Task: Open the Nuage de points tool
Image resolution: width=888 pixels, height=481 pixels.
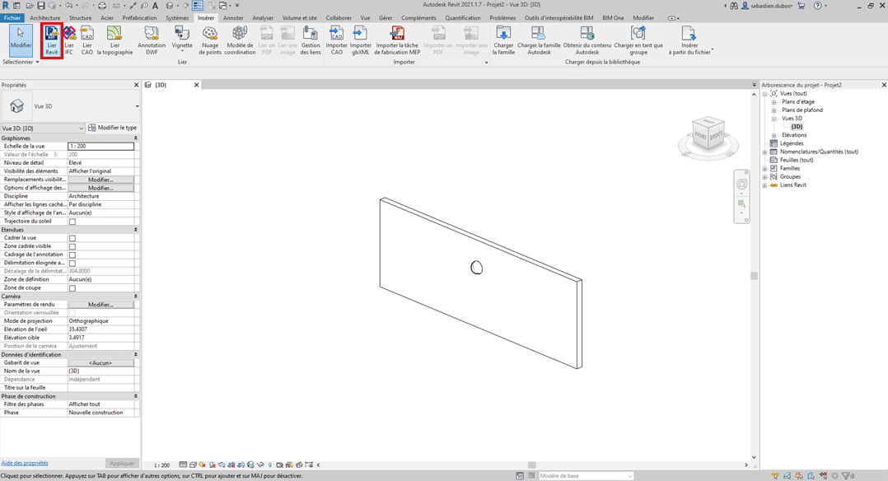Action: click(210, 39)
